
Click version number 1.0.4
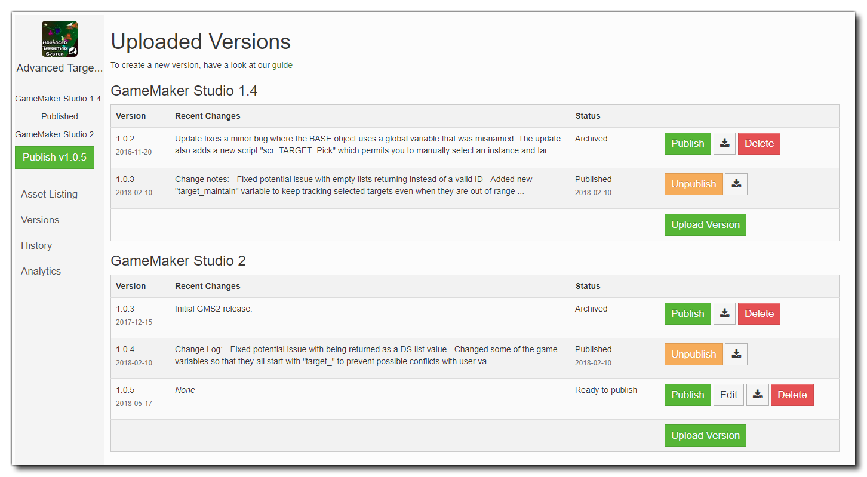(125, 349)
